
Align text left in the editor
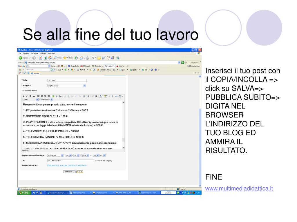click(38, 96)
